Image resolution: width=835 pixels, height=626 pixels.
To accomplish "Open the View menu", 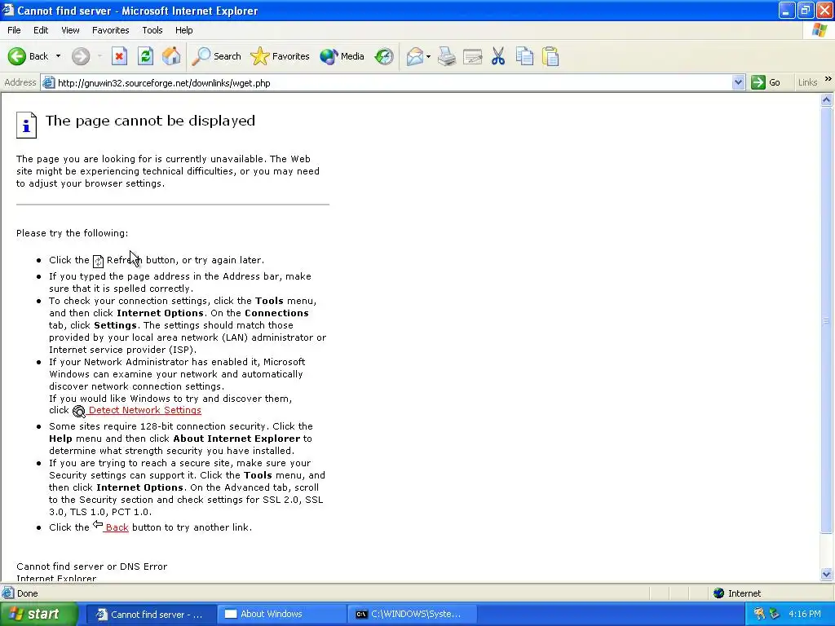I will 70,30.
